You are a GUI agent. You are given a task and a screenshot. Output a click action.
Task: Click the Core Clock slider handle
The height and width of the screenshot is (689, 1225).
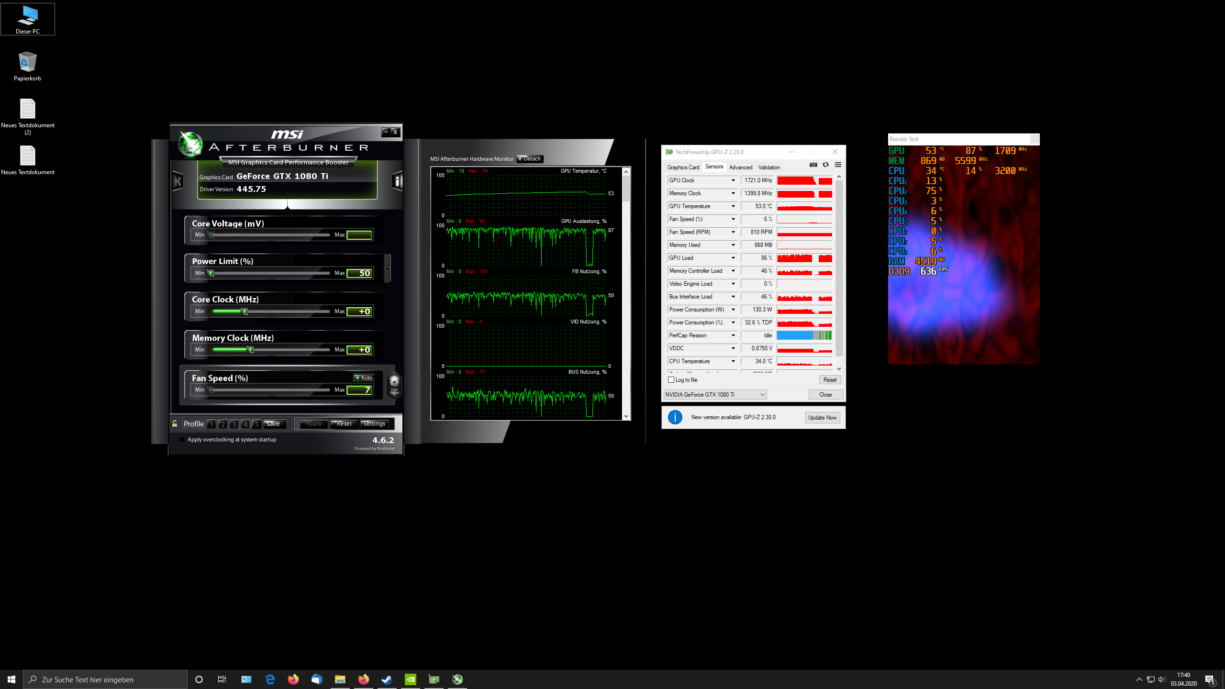[x=245, y=311]
